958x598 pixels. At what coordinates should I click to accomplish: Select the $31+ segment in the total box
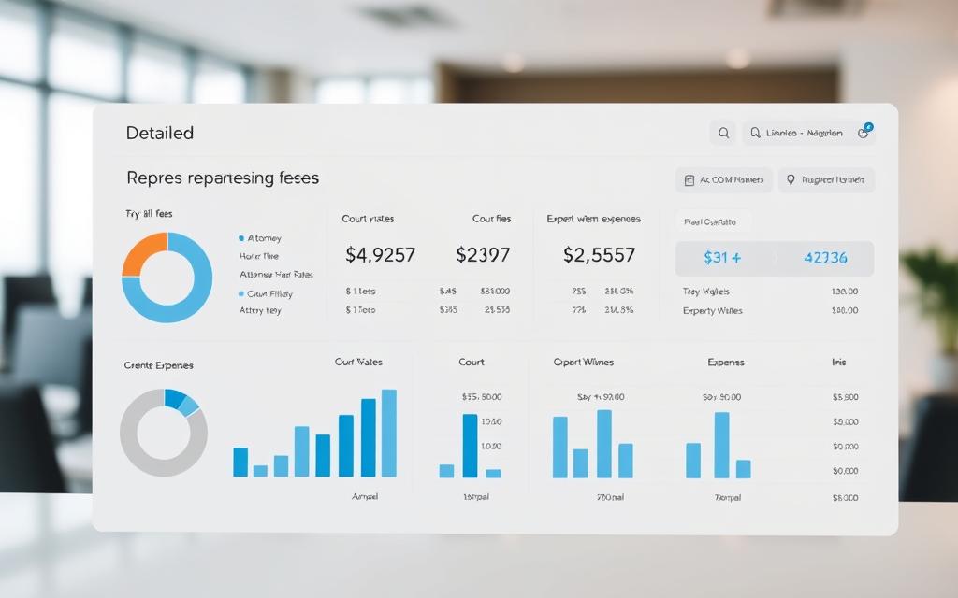pyautogui.click(x=725, y=258)
